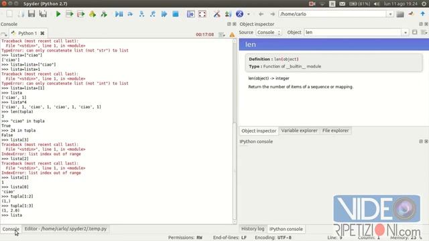Click Run selection icon
Image resolution: width=429 pixels, height=241 pixels.
point(93,14)
